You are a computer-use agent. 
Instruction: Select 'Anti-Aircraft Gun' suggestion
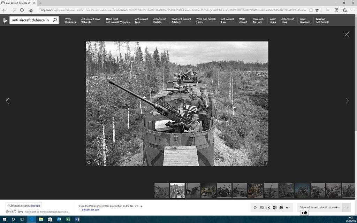(x=142, y=21)
